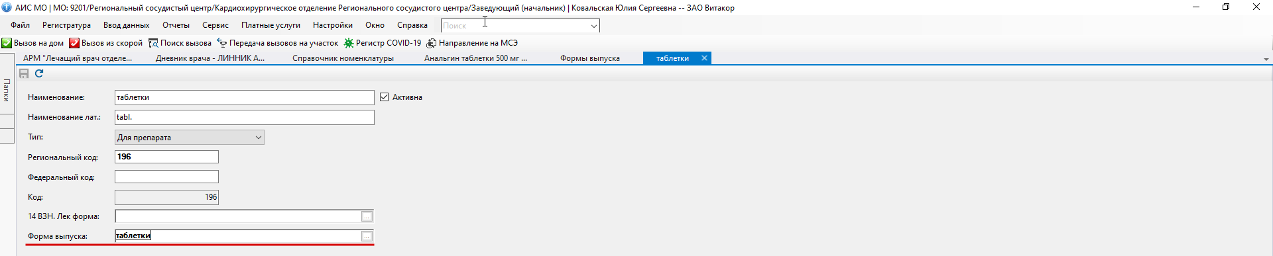
Task: Click the Передача вызовов на участок icon
Action: point(222,43)
